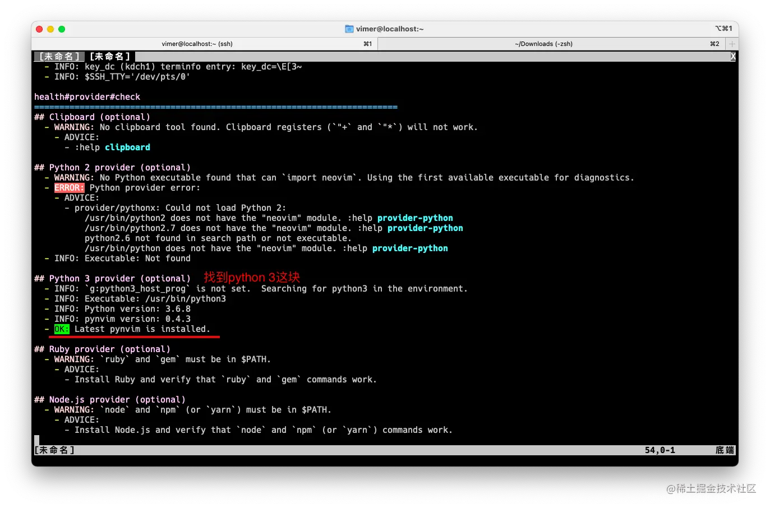Image resolution: width=770 pixels, height=508 pixels.
Task: Click the '## Node.js provider (optional)' heading
Action: coord(110,400)
